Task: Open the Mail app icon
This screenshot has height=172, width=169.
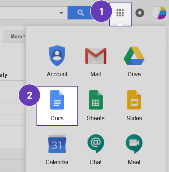Action: pyautogui.click(x=96, y=56)
